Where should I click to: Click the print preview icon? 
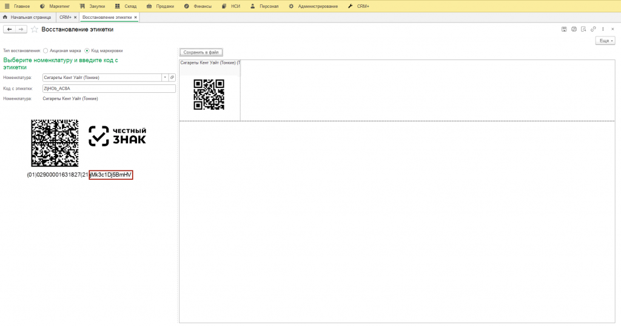coord(583,29)
